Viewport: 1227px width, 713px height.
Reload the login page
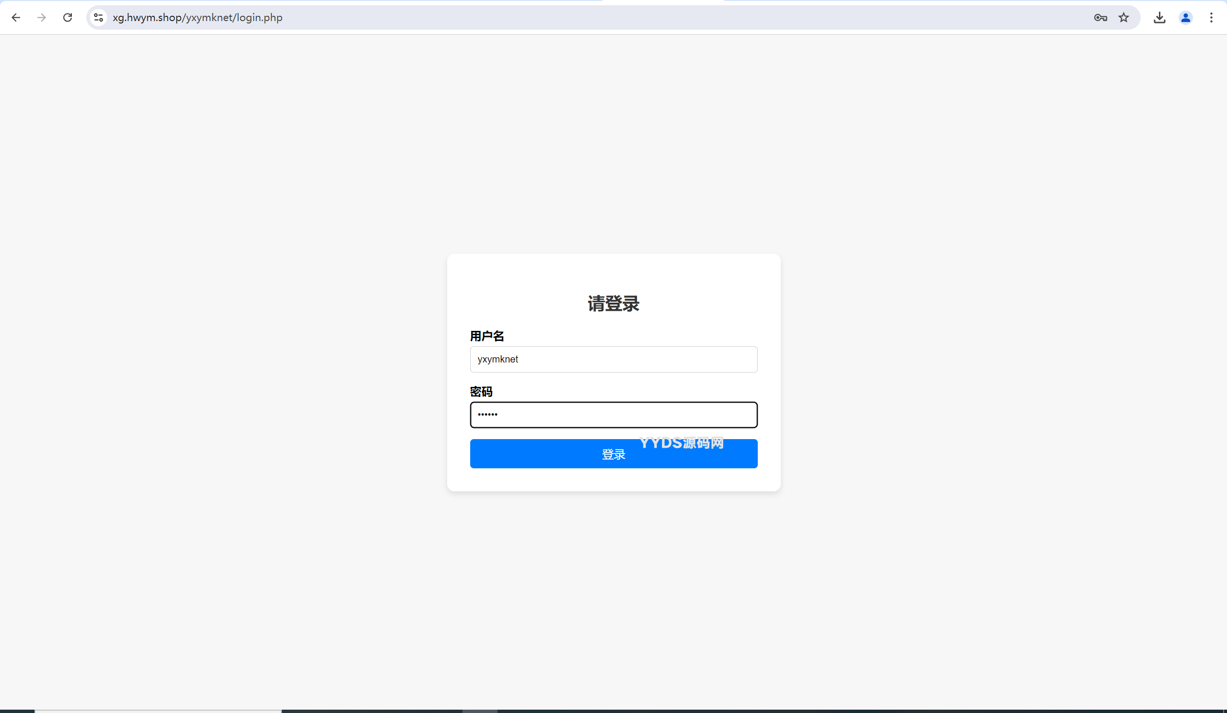click(x=68, y=18)
